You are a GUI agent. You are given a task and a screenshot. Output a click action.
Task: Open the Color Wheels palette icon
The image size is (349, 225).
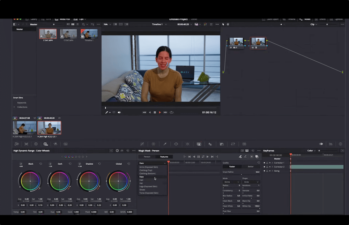click(36, 144)
